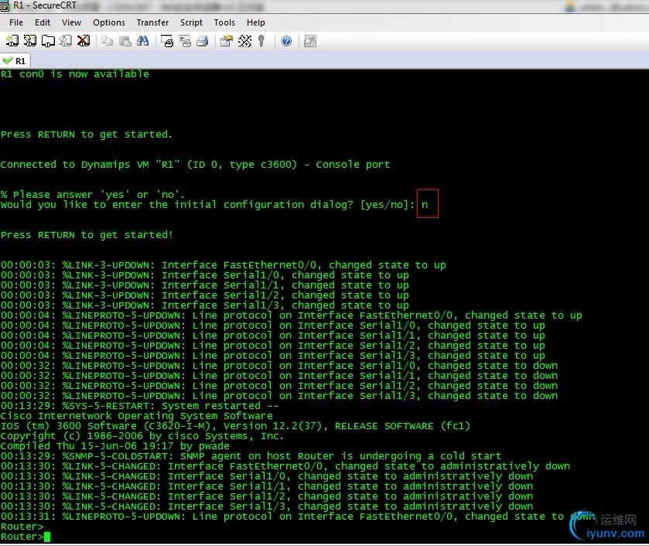Click the Copy toolbar icon

(x=108, y=41)
